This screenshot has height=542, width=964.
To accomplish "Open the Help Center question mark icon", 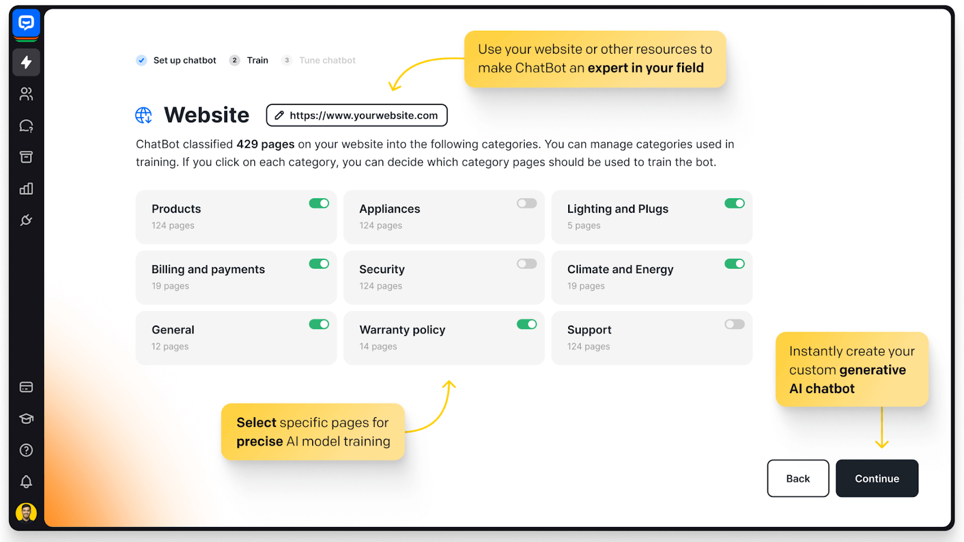I will pyautogui.click(x=26, y=450).
